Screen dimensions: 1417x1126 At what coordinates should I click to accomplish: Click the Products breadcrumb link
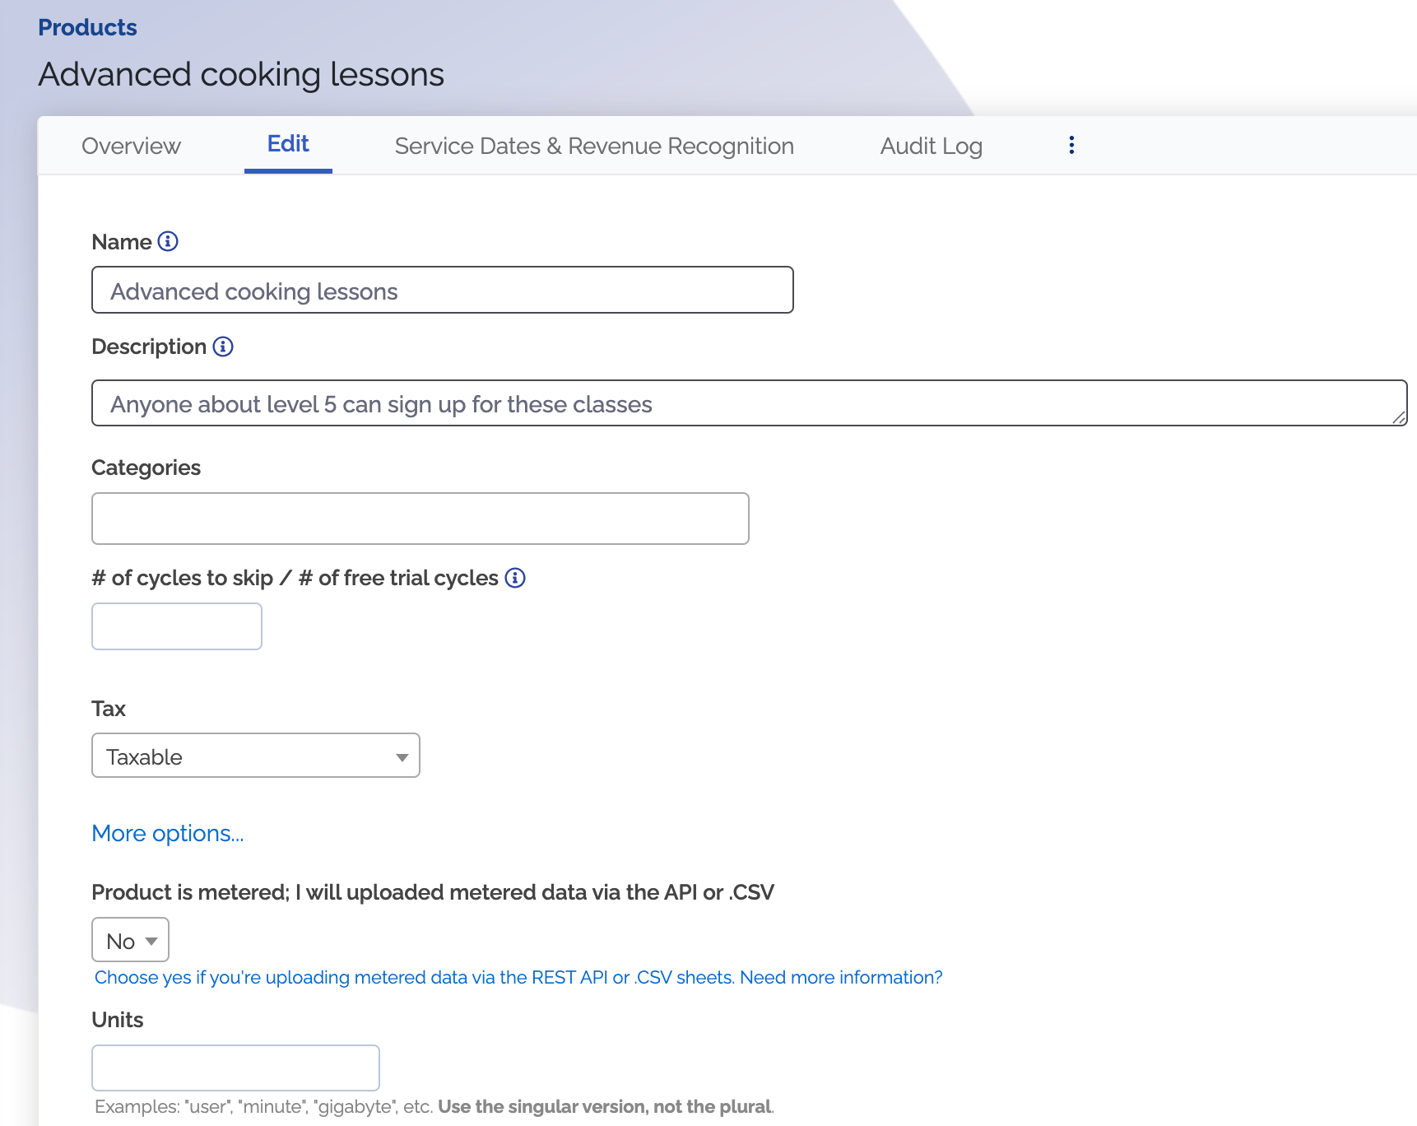coord(87,27)
